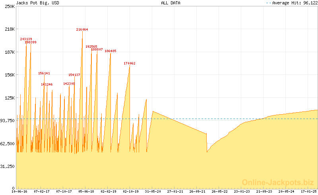Click the 31-05-20 date on the x-axis

[x=152, y=191]
